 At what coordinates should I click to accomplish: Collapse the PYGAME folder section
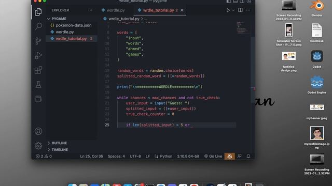(x=59, y=19)
